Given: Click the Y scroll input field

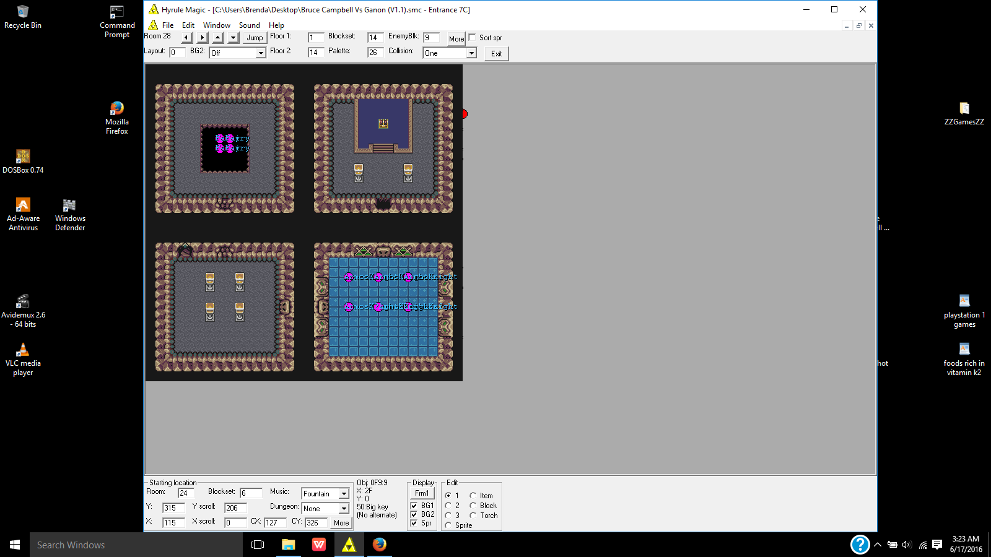Looking at the screenshot, I should pos(235,508).
